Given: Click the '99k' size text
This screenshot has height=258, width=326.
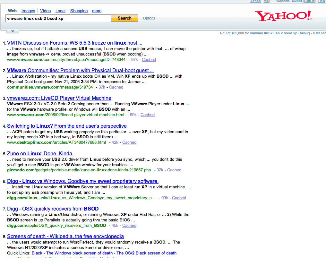Looking at the screenshot, I should click(x=165, y=198).
